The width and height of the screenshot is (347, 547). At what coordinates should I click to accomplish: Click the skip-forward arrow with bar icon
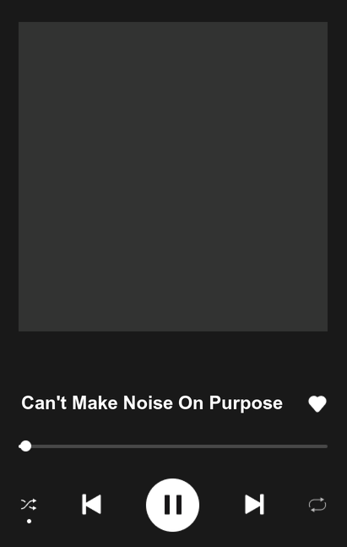[254, 504]
